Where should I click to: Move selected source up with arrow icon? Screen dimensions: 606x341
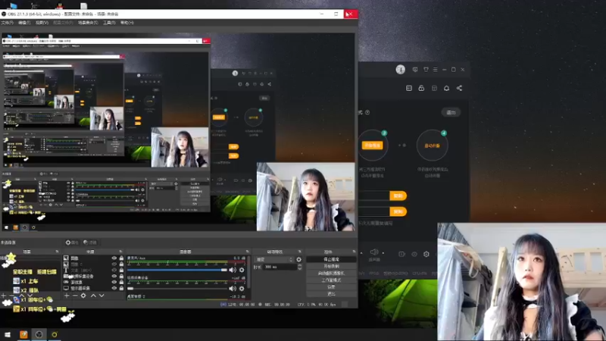tap(93, 296)
